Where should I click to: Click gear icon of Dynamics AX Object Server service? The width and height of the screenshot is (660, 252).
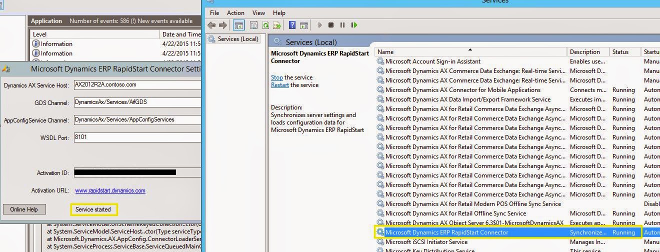[x=380, y=223]
